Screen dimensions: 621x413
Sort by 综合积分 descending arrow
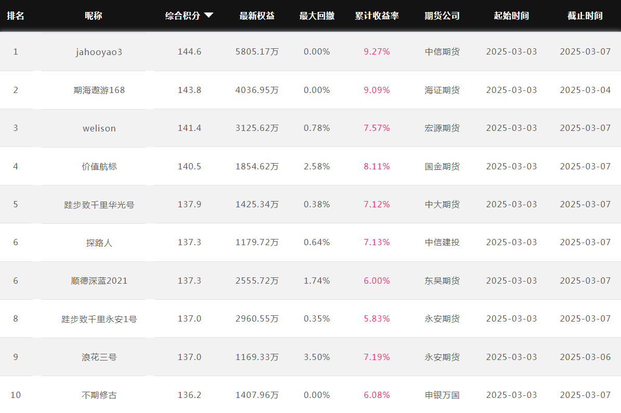[209, 16]
